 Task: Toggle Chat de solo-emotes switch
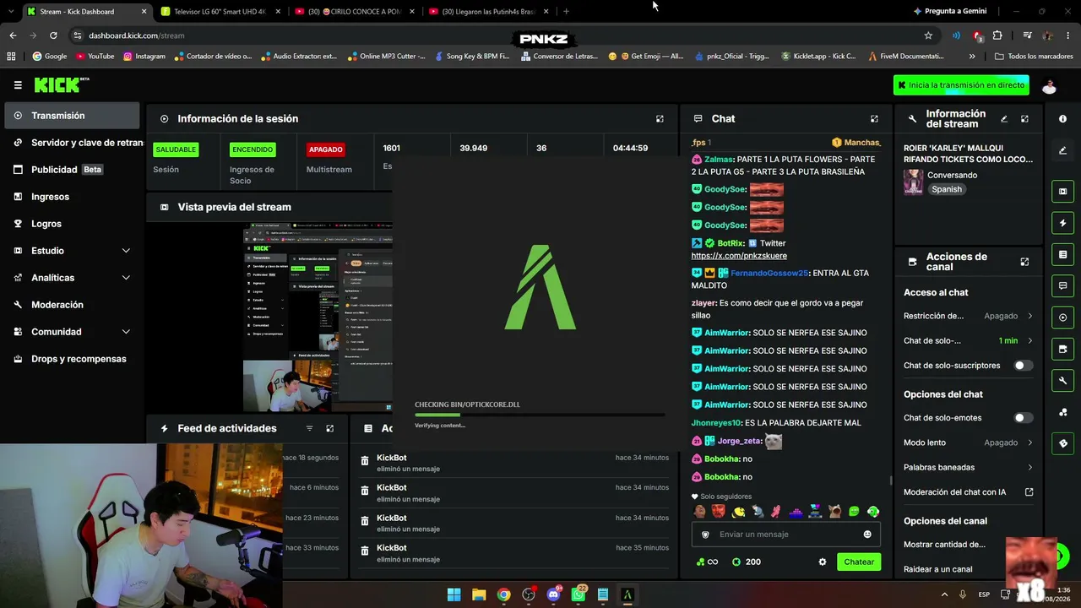coord(1023,418)
